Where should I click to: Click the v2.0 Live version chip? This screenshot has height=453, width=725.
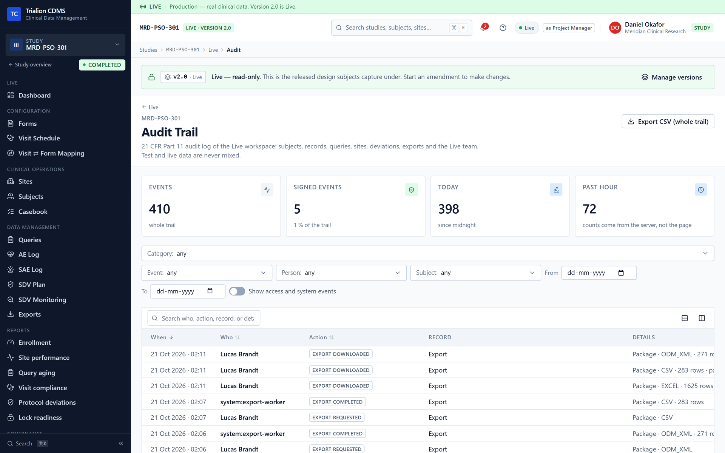tap(183, 77)
